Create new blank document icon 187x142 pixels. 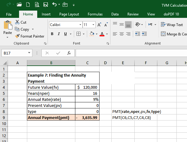click(28, 5)
